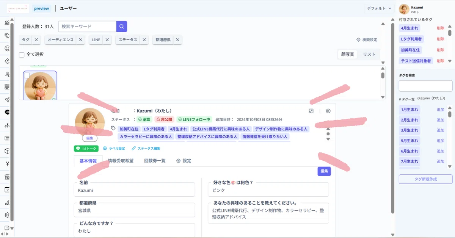The width and height of the screenshot is (455, 238).
Task: Switch to 顔写真 view
Action: [348, 54]
